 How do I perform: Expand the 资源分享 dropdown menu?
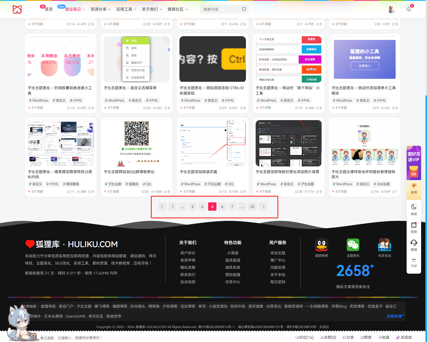(101, 9)
